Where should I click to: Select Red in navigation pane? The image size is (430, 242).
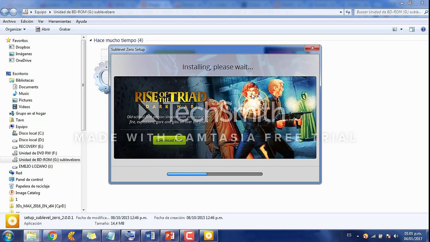pos(19,173)
